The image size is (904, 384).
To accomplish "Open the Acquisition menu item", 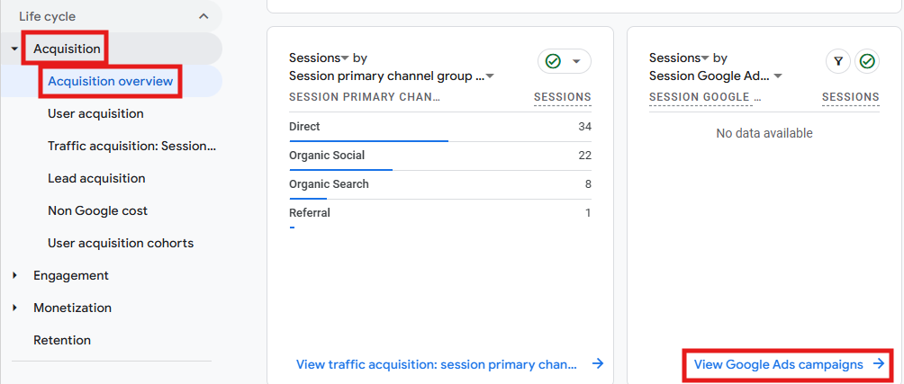I will [x=67, y=49].
